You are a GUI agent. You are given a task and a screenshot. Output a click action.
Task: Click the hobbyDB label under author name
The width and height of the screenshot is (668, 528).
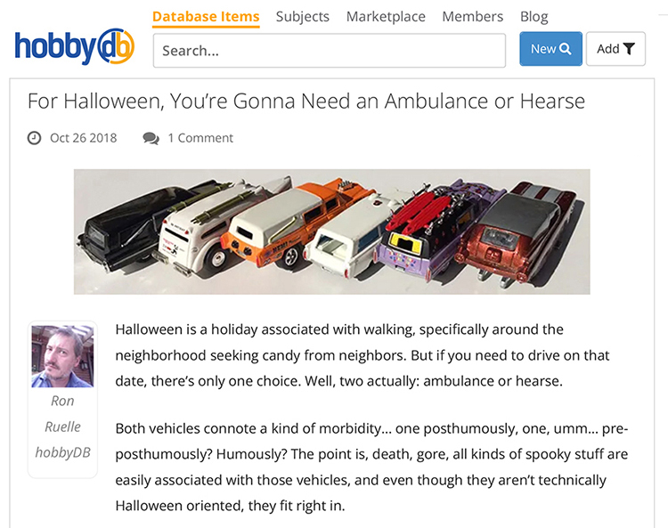click(62, 452)
